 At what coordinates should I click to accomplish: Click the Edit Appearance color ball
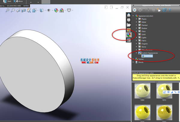click(56, 10)
